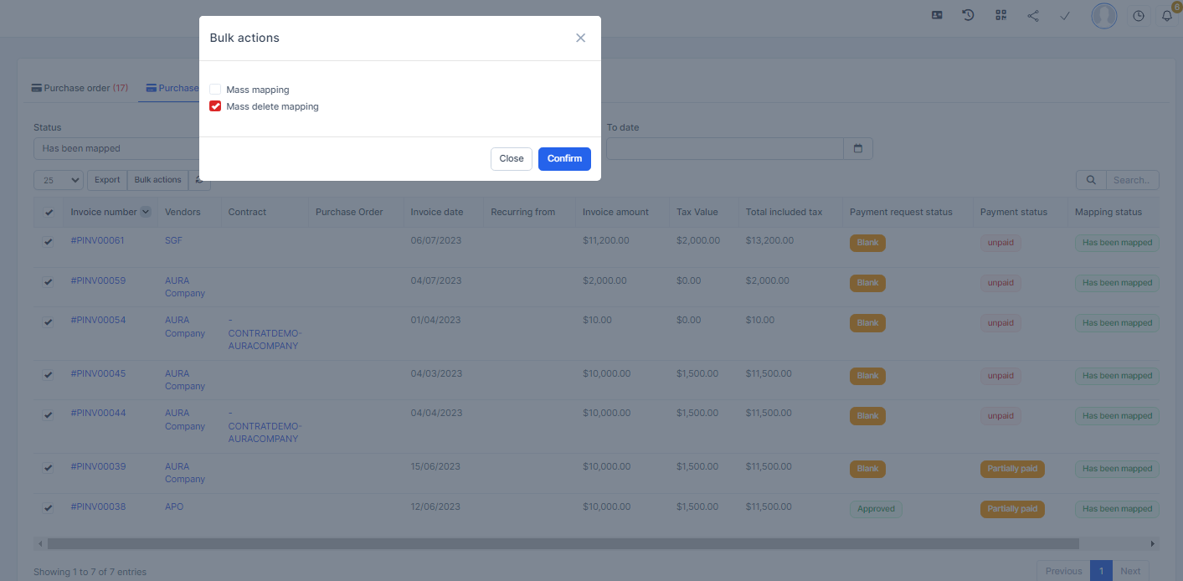
Task: Open the timesheet clock icon
Action: coord(1139,15)
